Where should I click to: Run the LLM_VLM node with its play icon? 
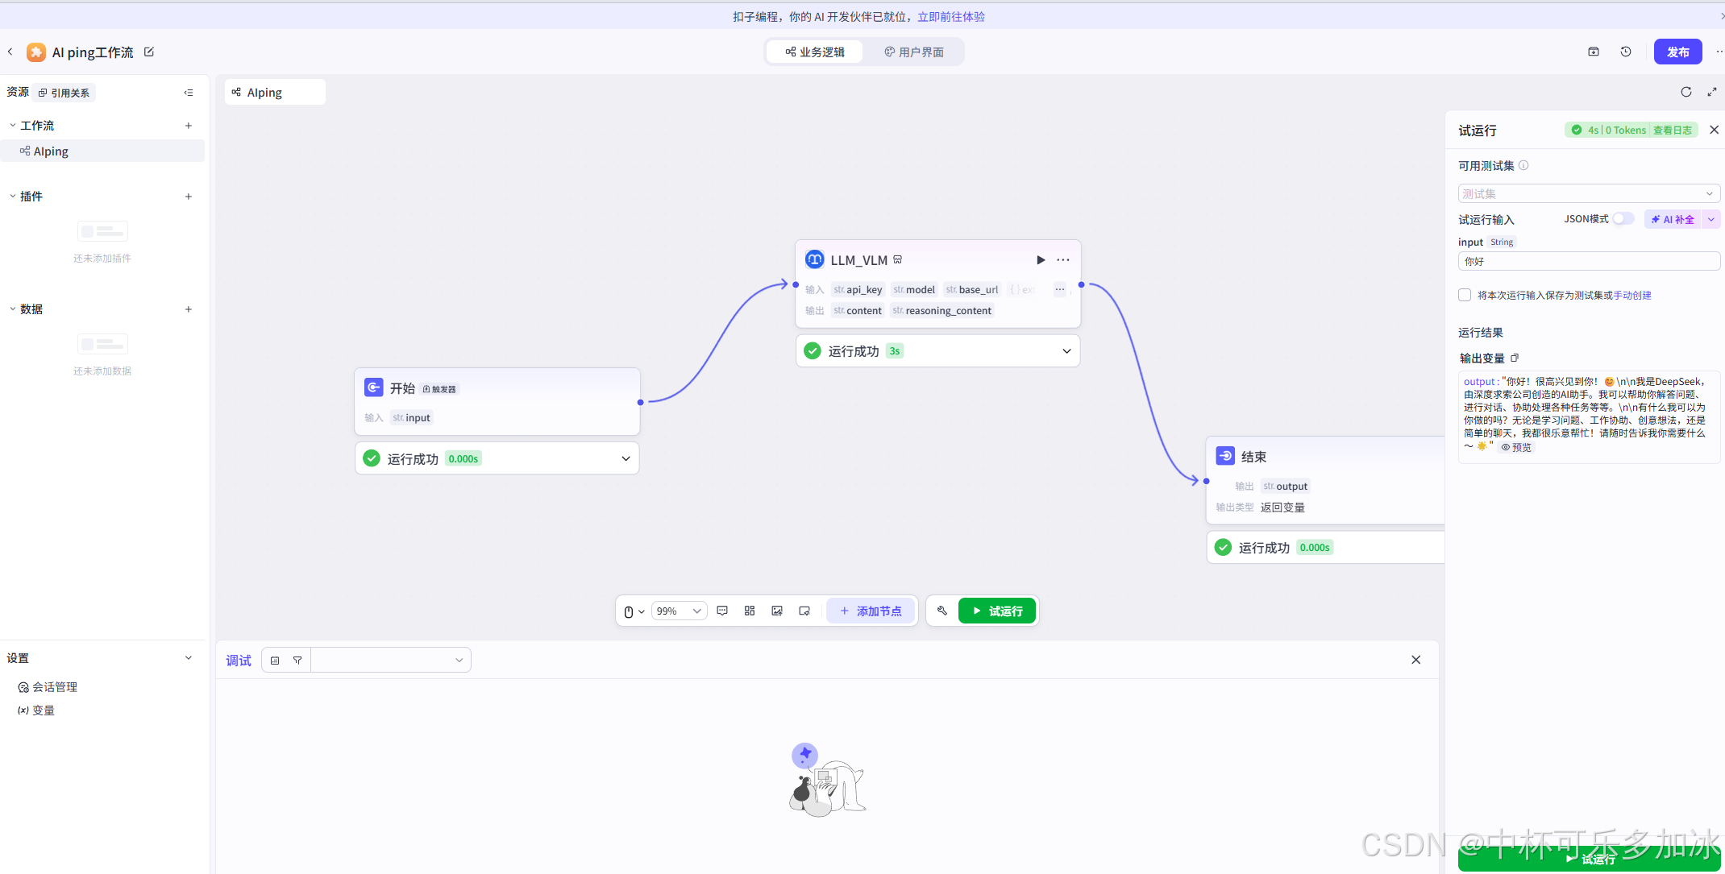tap(1041, 260)
